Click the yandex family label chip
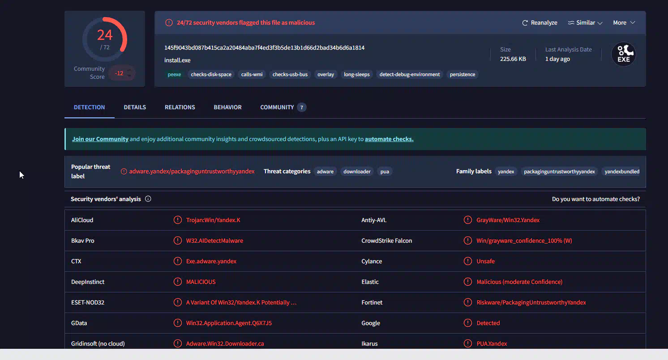This screenshot has height=360, width=668. click(506, 171)
